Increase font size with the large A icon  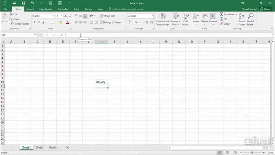[x=66, y=16]
